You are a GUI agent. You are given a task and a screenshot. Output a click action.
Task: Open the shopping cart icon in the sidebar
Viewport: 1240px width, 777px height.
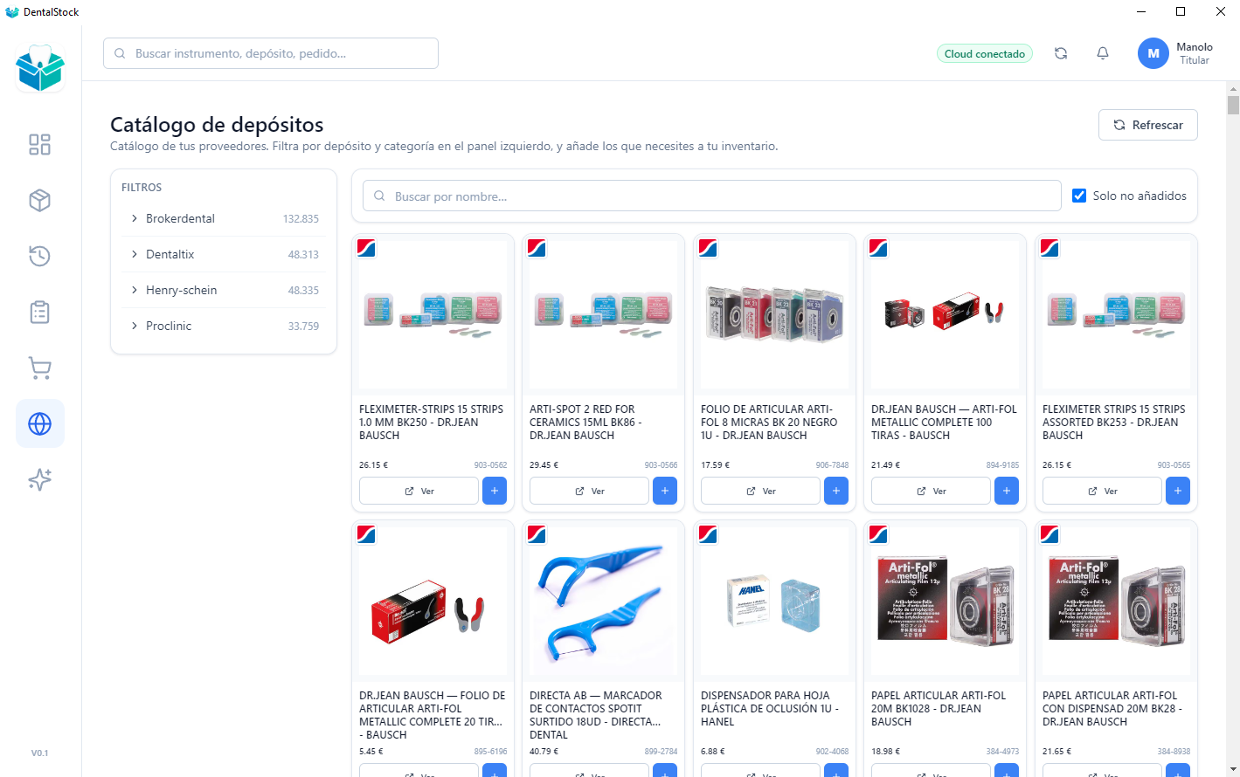(40, 368)
